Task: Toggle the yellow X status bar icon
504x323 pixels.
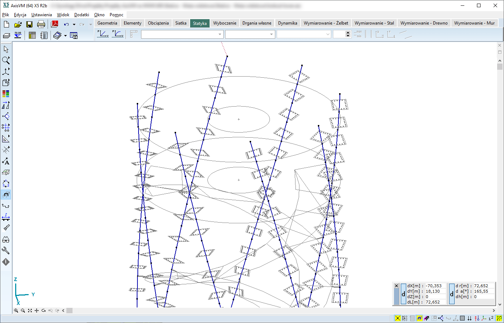Action: click(x=398, y=318)
